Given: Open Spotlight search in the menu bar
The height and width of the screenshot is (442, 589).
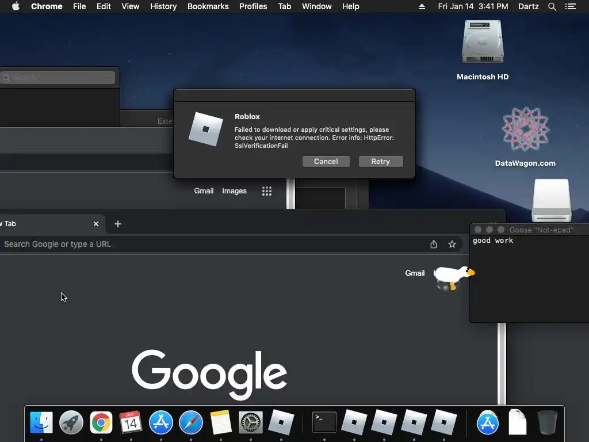Looking at the screenshot, I should [x=552, y=6].
